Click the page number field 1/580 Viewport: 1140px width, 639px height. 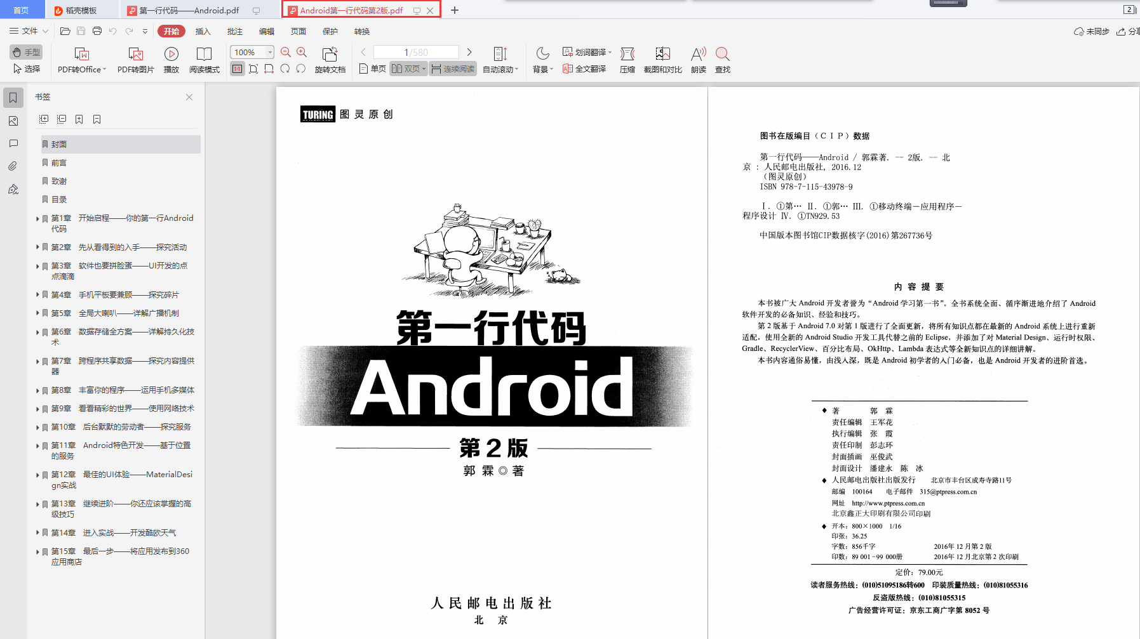coord(416,52)
